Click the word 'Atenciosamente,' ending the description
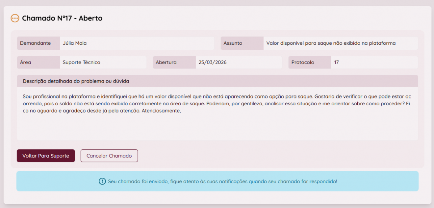 161,111
